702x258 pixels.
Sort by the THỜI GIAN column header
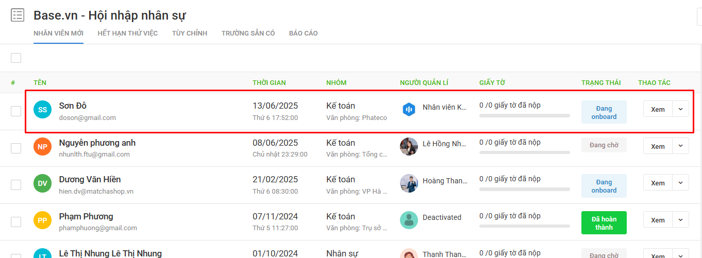(269, 82)
